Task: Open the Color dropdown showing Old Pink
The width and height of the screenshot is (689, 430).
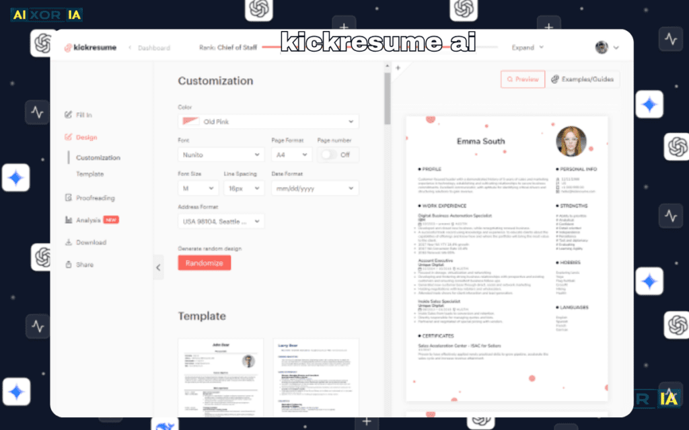Action: (x=268, y=121)
